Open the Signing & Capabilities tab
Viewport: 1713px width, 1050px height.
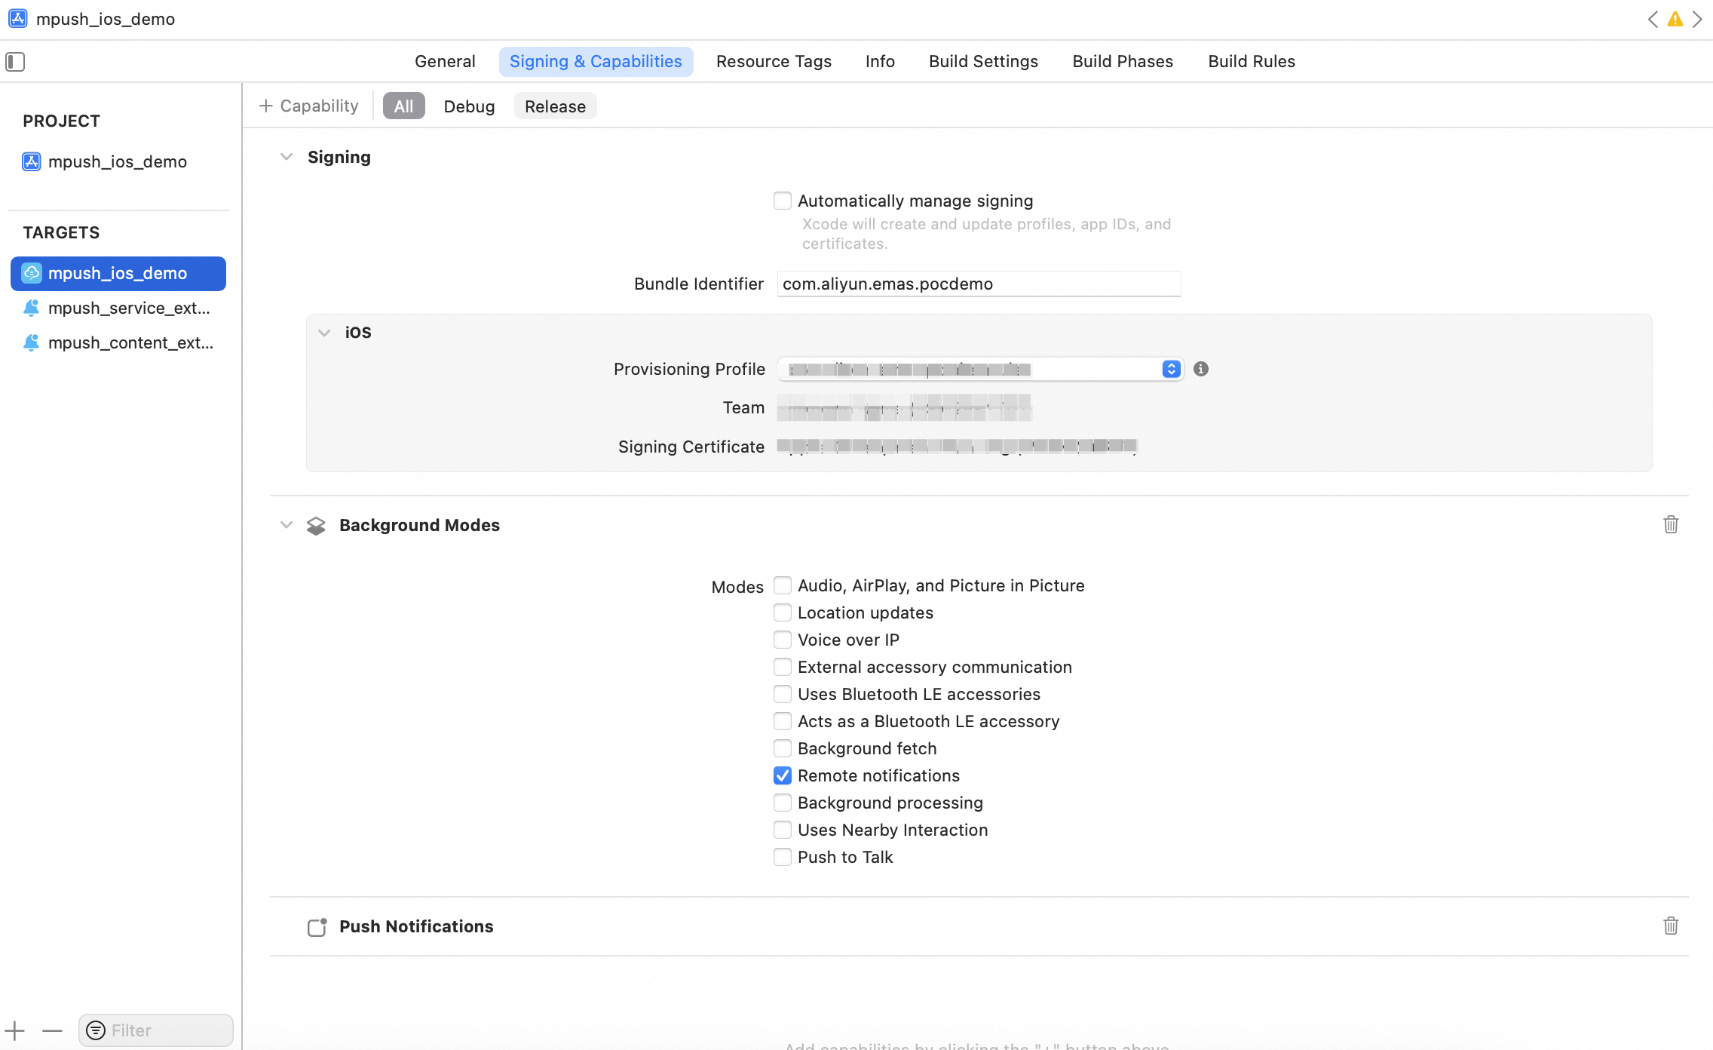coord(596,61)
